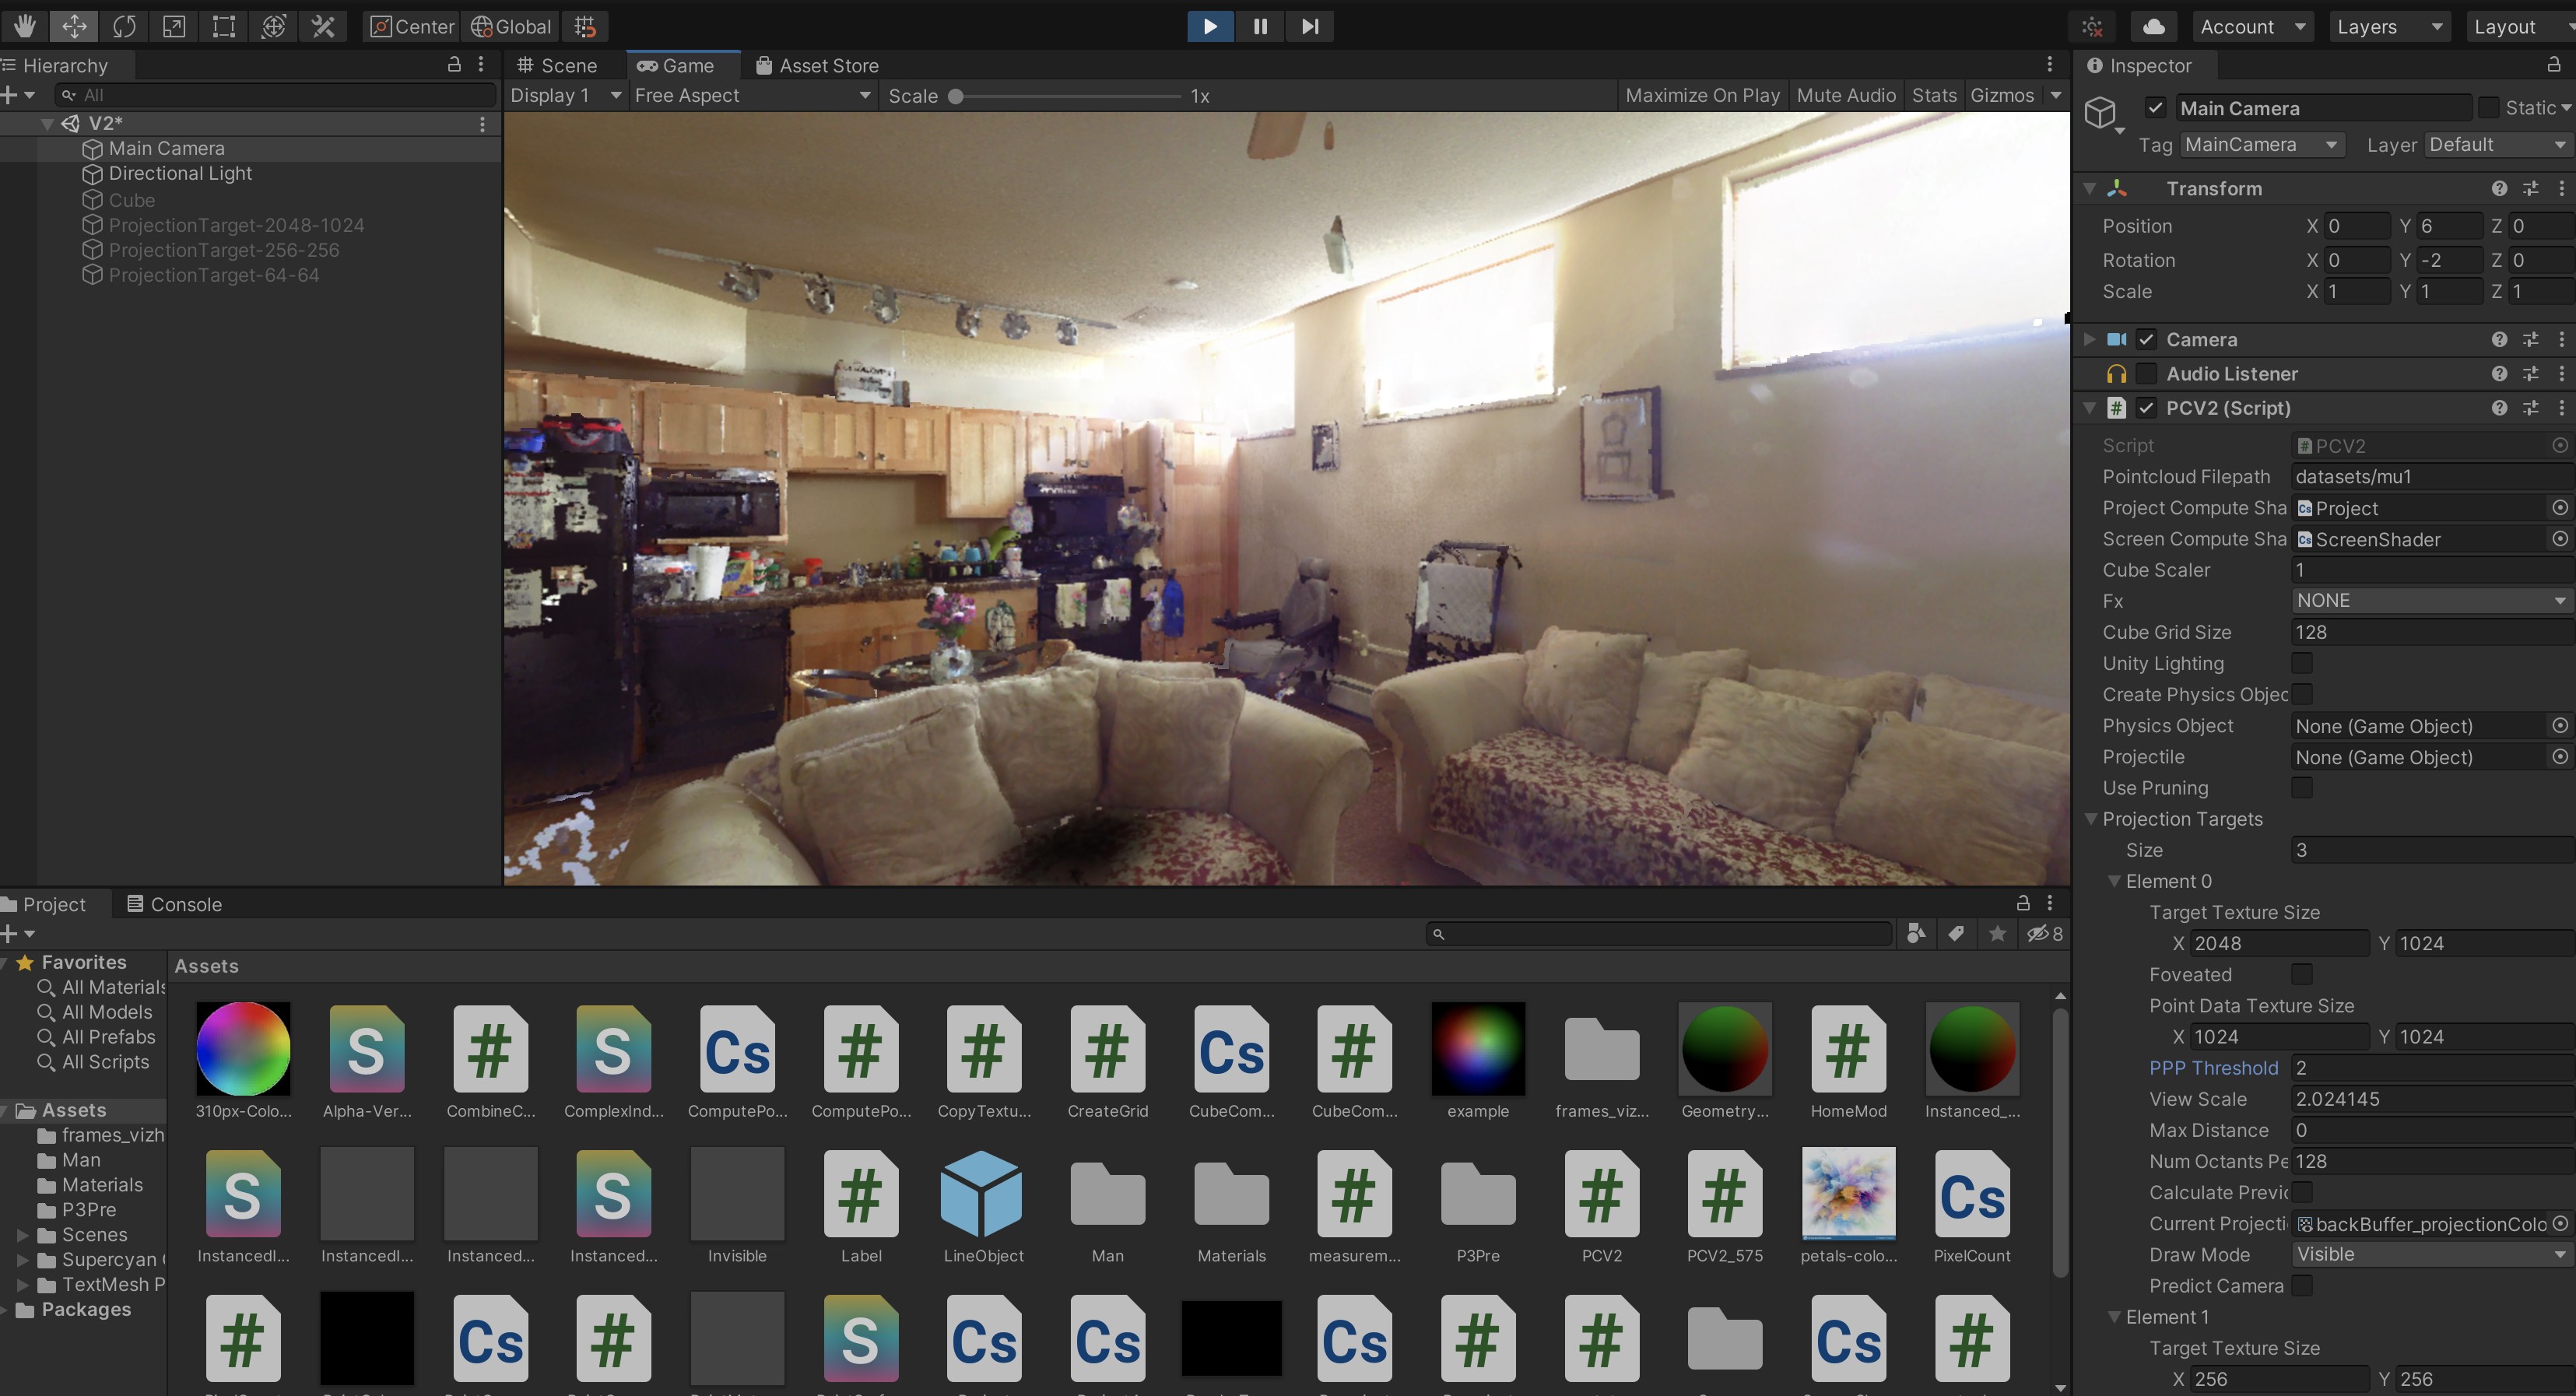Select the Rotate tool
2576x1396 pixels.
click(124, 26)
